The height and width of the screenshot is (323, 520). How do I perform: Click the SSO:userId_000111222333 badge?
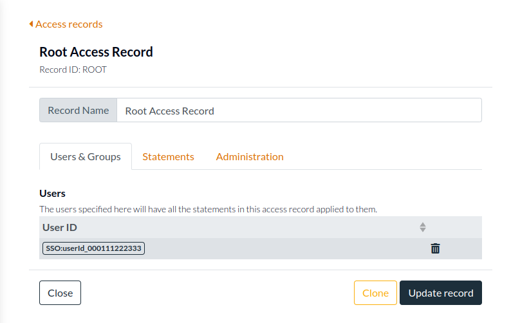[x=94, y=248]
